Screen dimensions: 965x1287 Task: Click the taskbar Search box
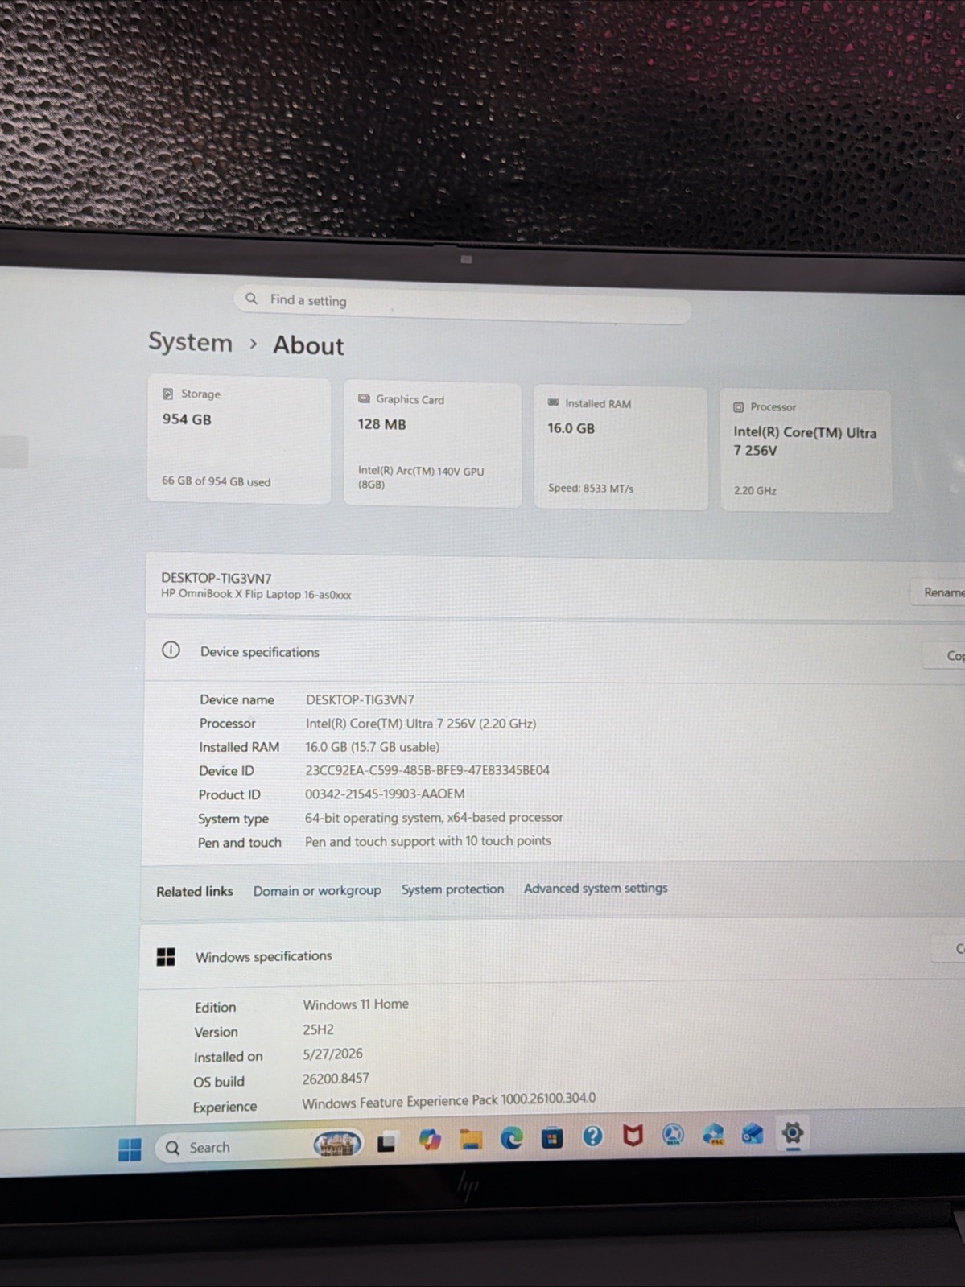(x=259, y=1146)
